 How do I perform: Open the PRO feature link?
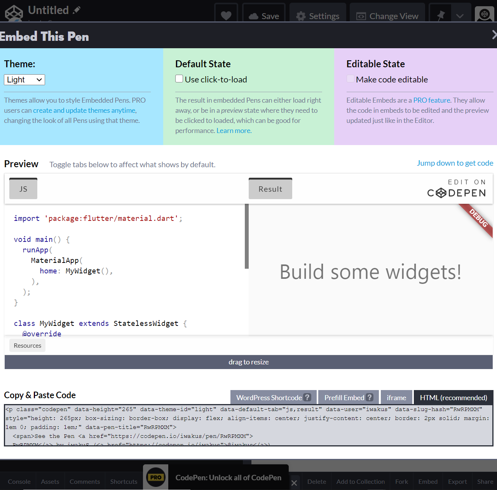pyautogui.click(x=432, y=100)
